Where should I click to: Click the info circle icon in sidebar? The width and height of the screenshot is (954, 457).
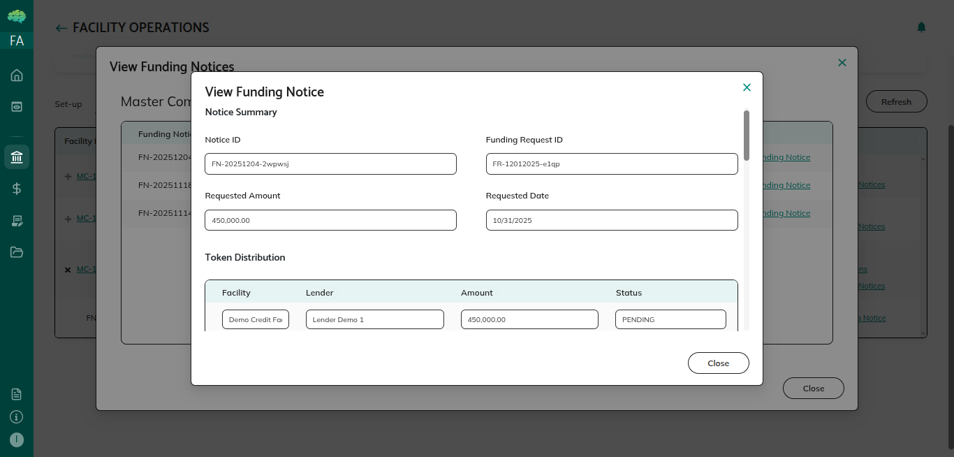[x=17, y=417]
